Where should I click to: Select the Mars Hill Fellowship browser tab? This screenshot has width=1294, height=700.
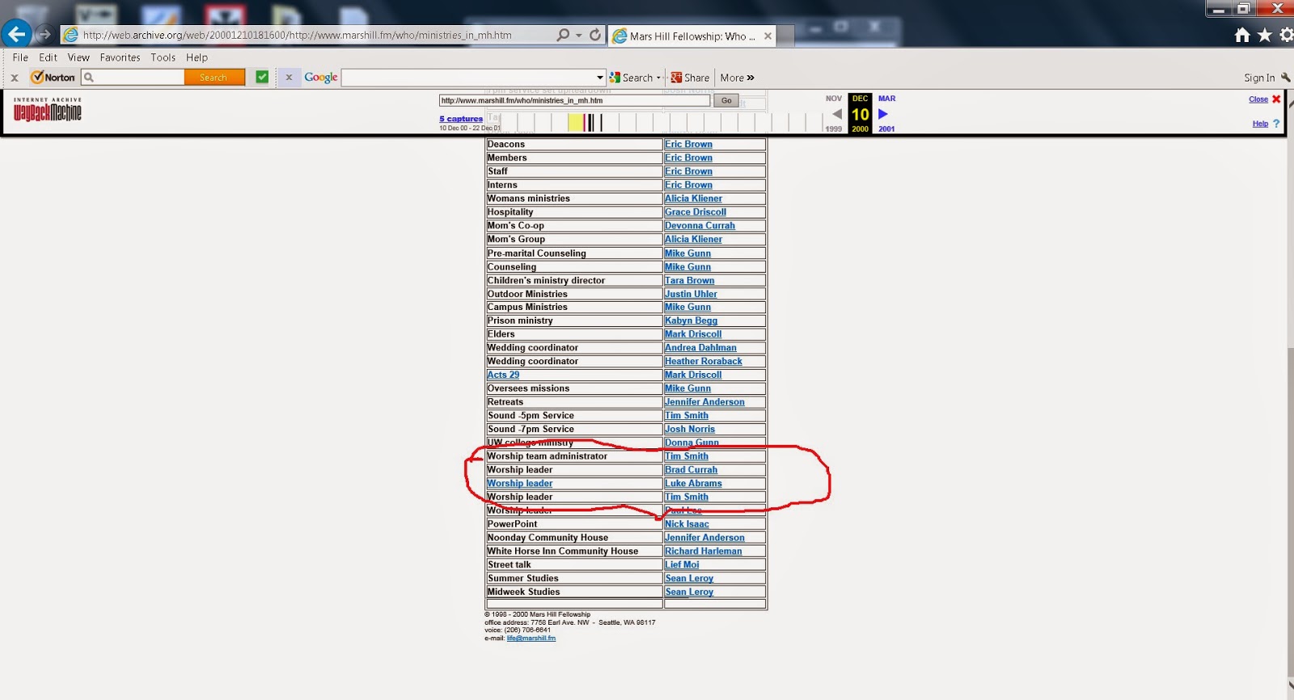[691, 36]
